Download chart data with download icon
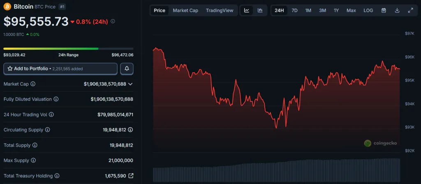Image resolution: width=421 pixels, height=184 pixels. click(397, 10)
